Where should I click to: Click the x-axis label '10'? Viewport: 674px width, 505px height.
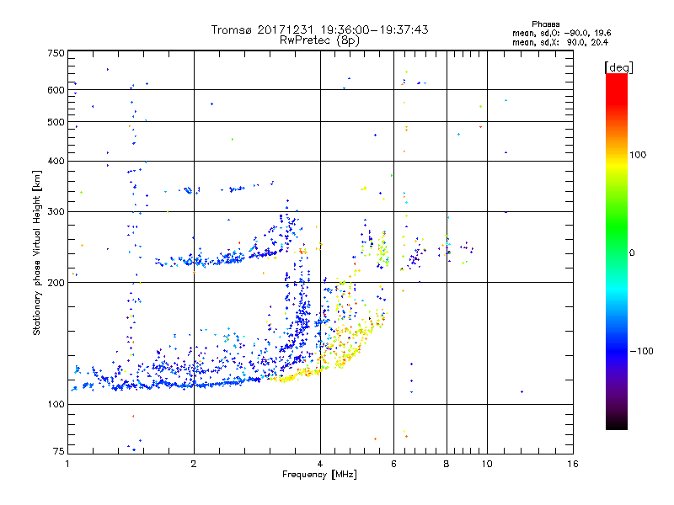click(487, 464)
